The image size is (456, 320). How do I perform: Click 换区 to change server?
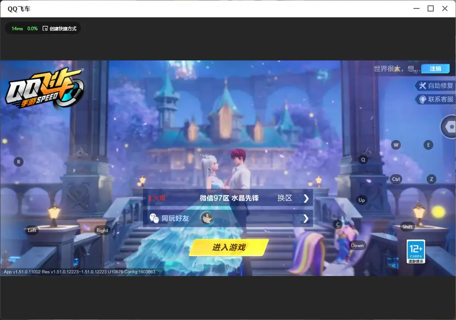coord(284,198)
